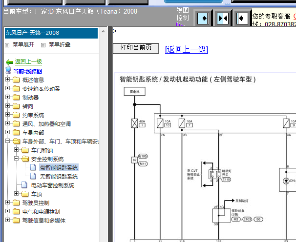The width and height of the screenshot is (296, 242).
Task: Expand the 车顶 tree node
Action: (x=17, y=193)
